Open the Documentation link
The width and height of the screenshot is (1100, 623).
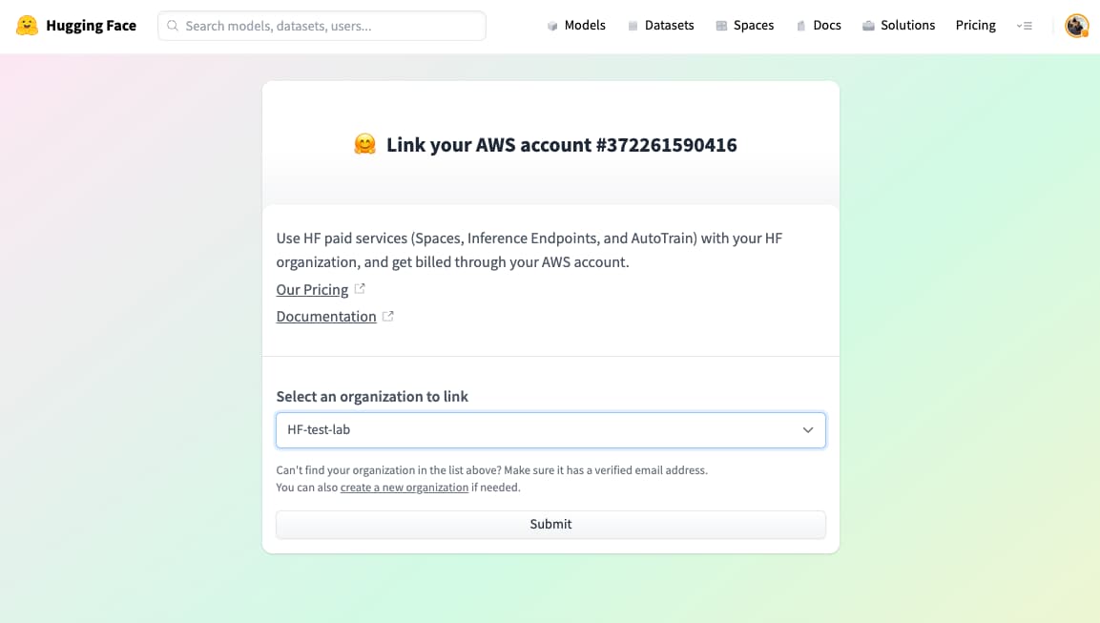(326, 317)
